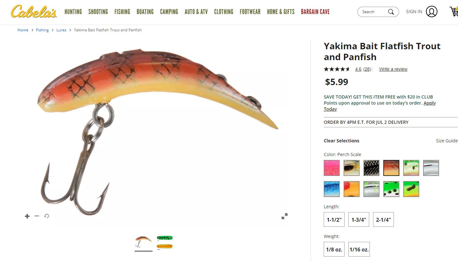Select the 1-1/2" length option
458x262 pixels.
point(334,219)
